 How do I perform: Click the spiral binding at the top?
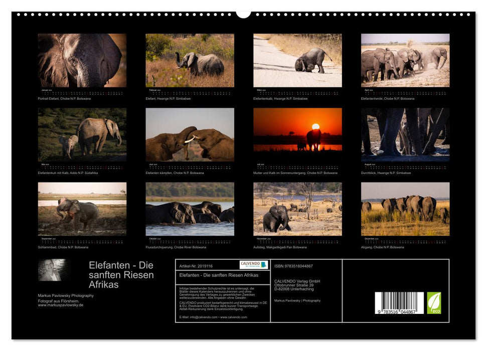click(x=243, y=14)
